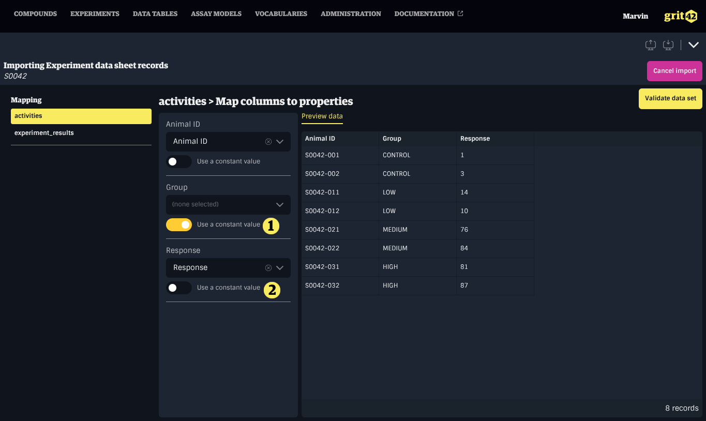Select the Preview data tab
This screenshot has width=706, height=421.
pyautogui.click(x=322, y=116)
